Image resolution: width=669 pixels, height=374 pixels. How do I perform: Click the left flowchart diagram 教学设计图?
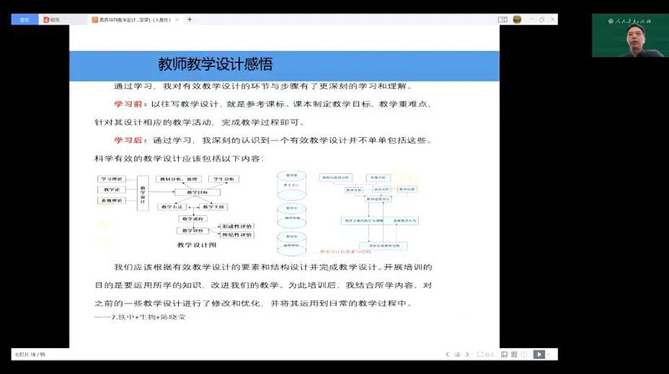tap(176, 212)
